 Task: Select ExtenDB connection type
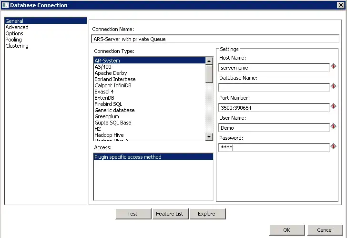pyautogui.click(x=150, y=98)
